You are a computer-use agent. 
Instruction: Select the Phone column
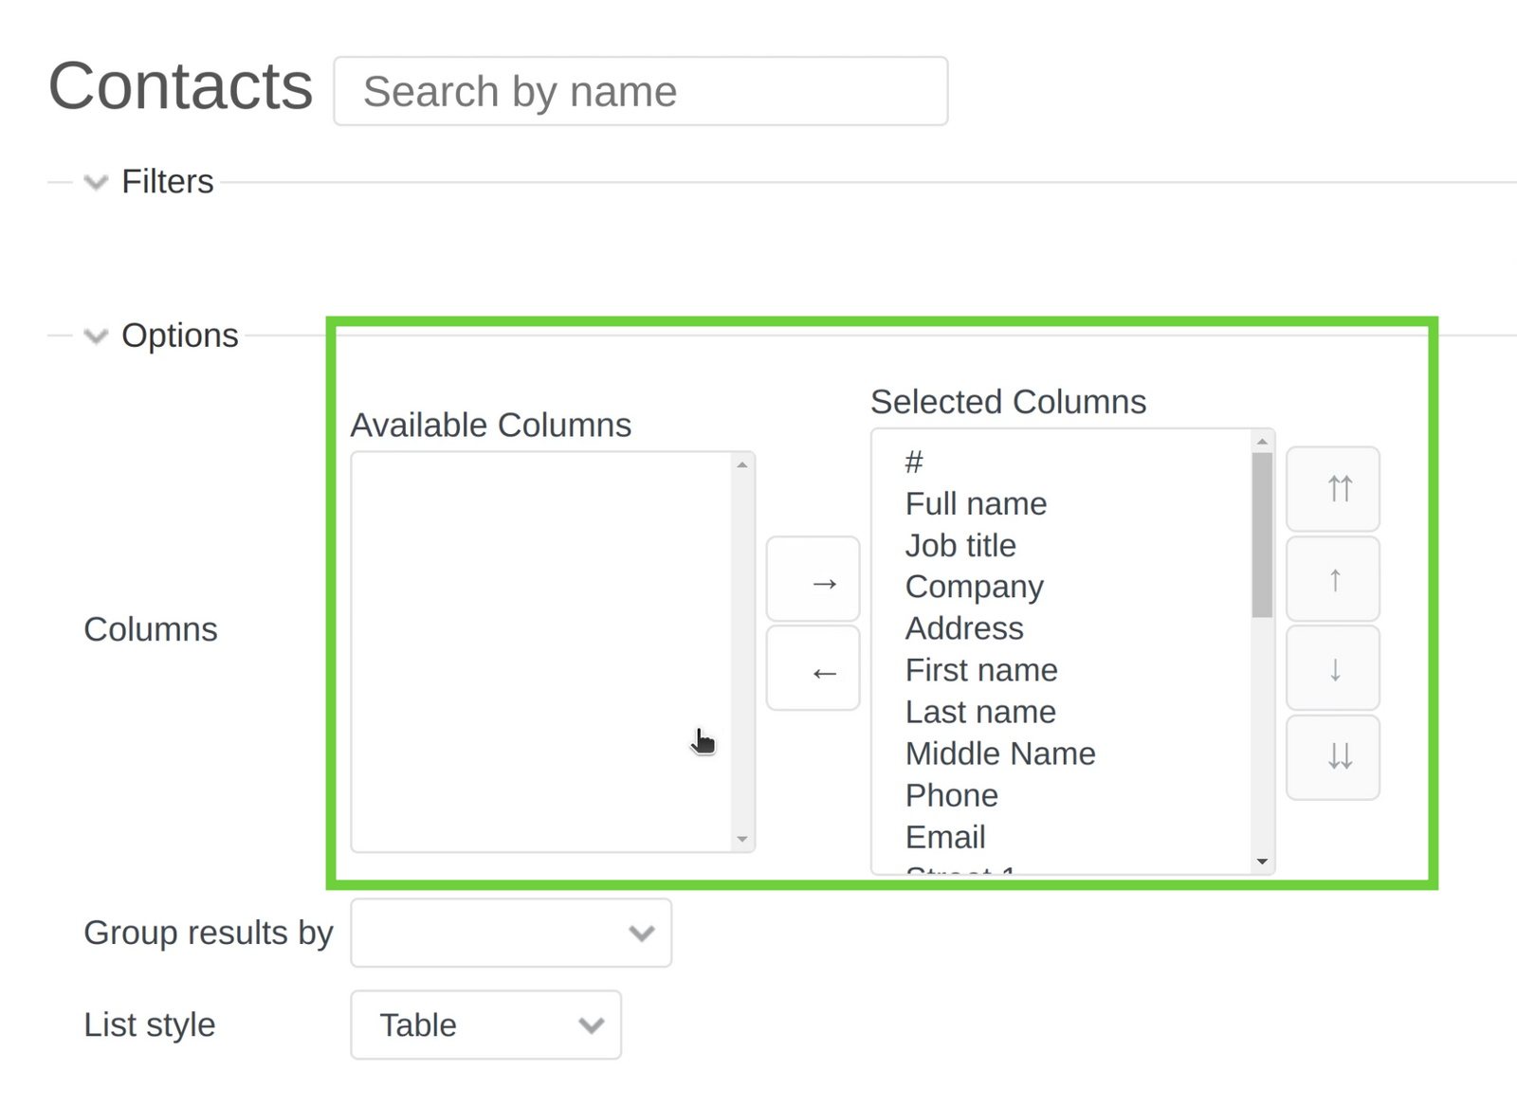pyautogui.click(x=951, y=795)
